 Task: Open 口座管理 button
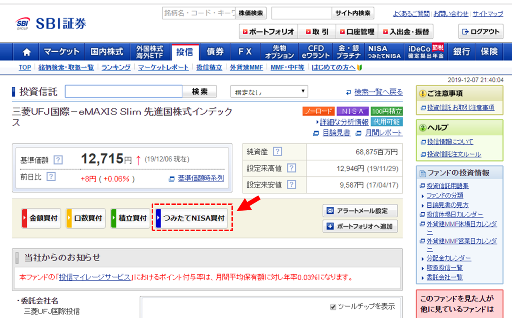(357, 32)
